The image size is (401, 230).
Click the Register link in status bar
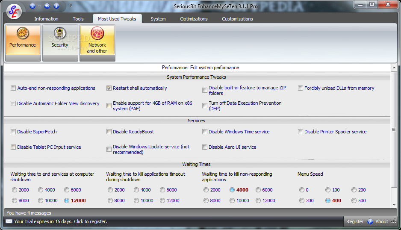coord(355,221)
